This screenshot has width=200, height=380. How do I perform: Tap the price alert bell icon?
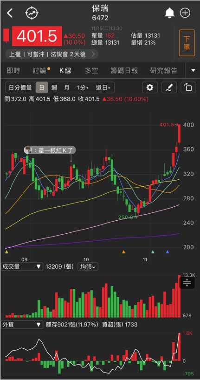point(169,13)
